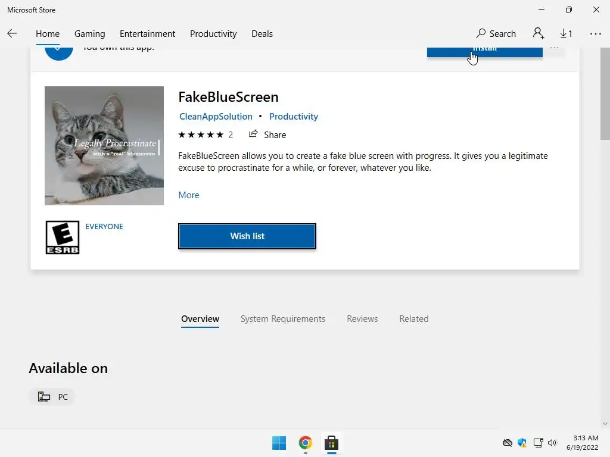Open the See more ellipsis menu in header
Screen dimensions: 610x457
(x=595, y=34)
